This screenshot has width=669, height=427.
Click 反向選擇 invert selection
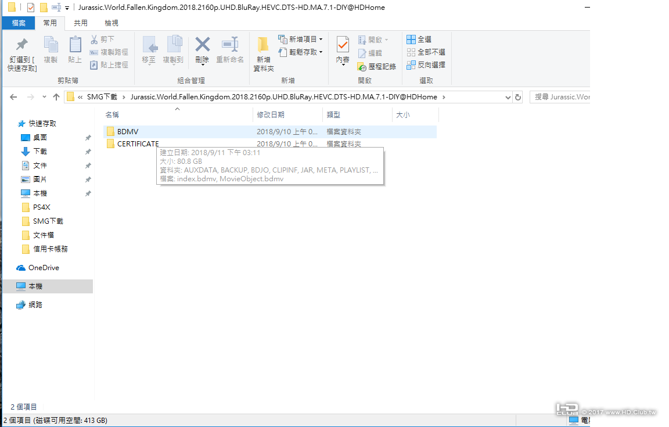pos(426,65)
